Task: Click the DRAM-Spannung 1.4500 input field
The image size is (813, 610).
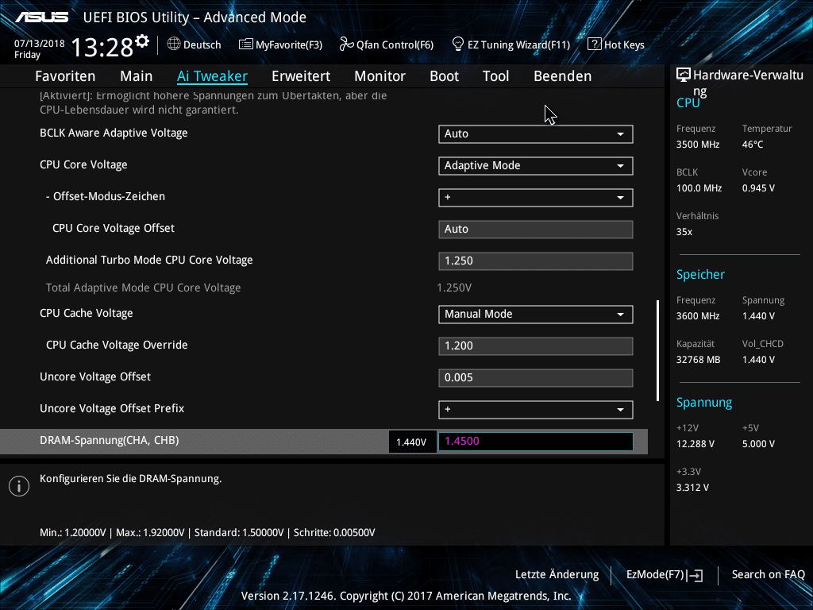Action: pyautogui.click(x=536, y=442)
